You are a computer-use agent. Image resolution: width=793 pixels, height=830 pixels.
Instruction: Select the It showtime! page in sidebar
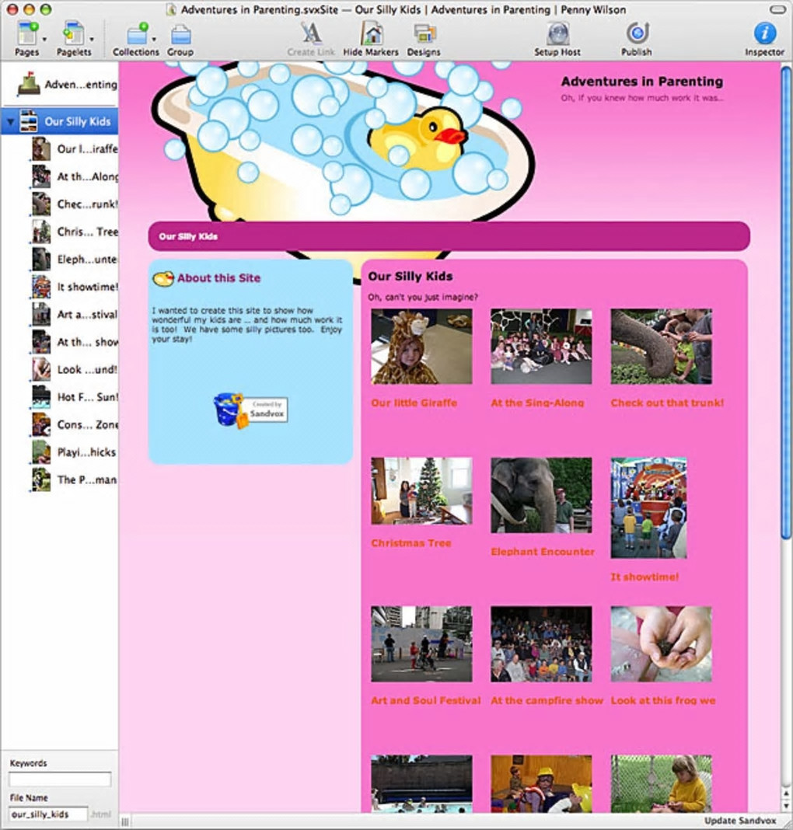pos(74,286)
